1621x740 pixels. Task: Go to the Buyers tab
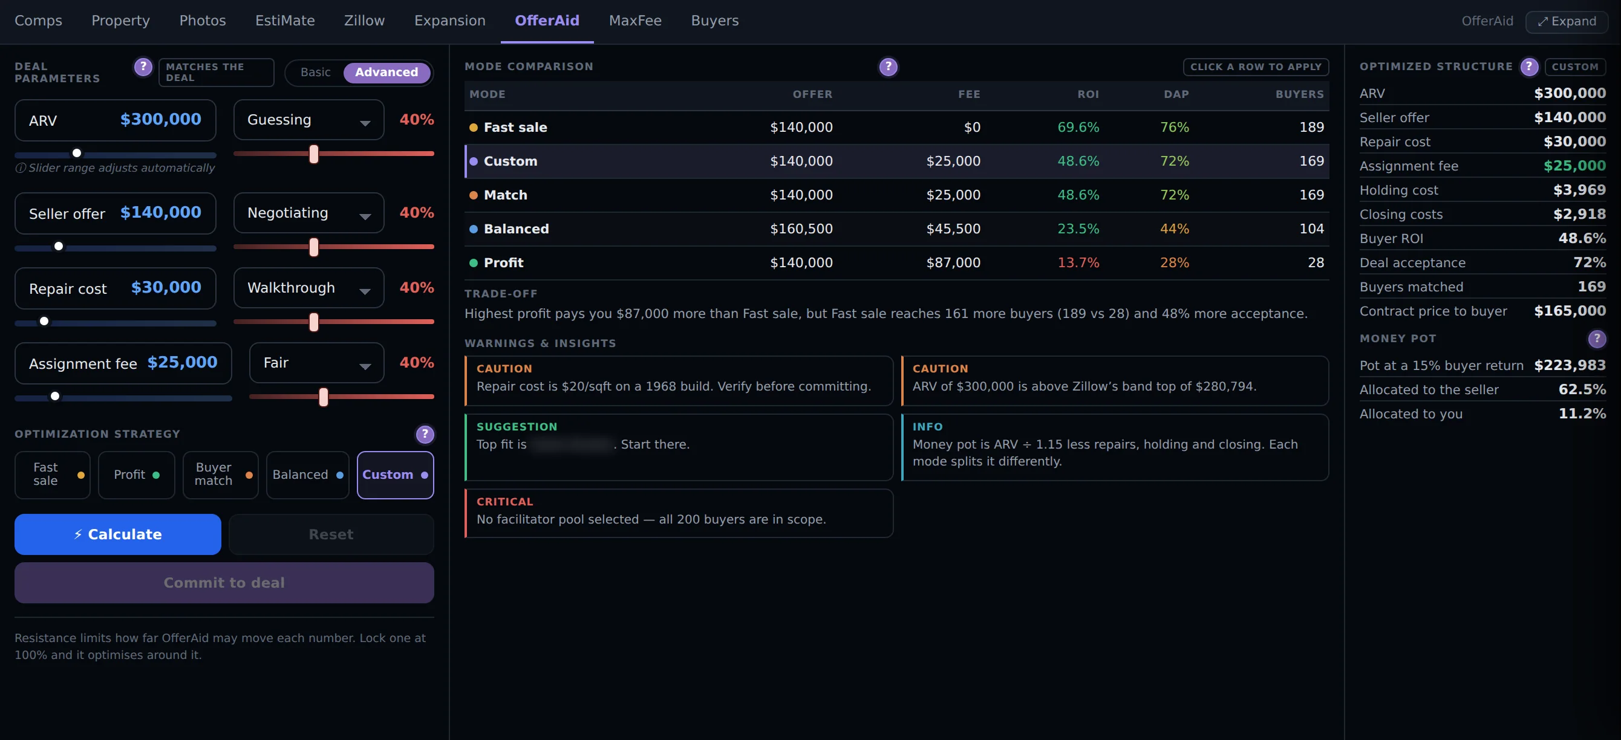coord(714,21)
